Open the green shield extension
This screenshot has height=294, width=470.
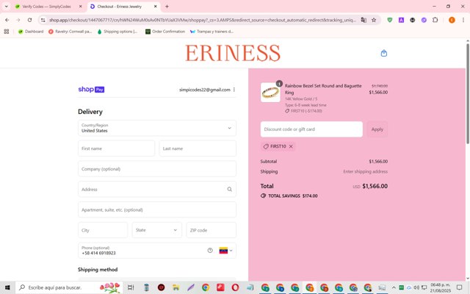(390, 20)
